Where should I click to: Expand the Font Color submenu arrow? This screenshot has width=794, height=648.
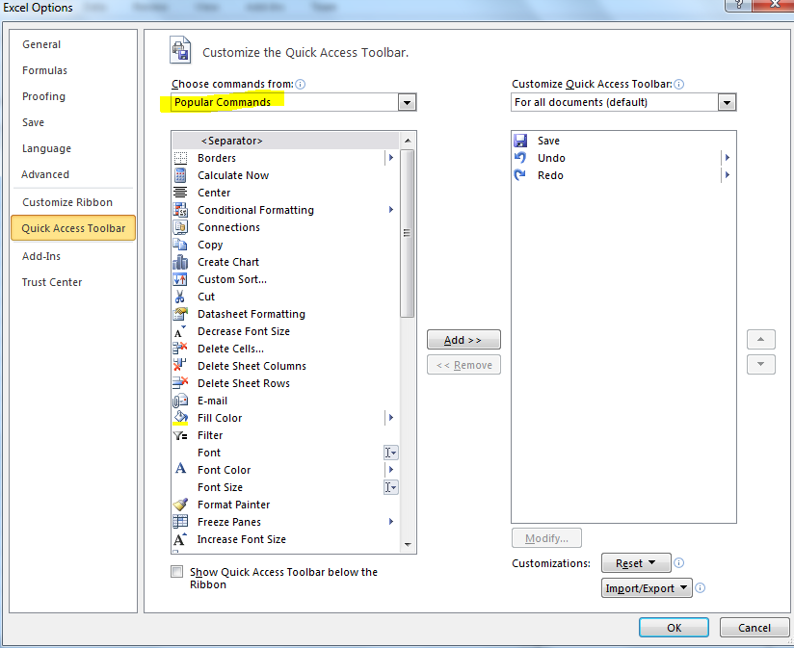coord(391,470)
